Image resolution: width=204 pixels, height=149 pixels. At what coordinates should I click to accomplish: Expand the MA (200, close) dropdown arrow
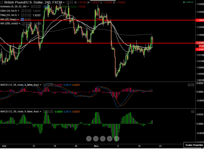point(20,24)
